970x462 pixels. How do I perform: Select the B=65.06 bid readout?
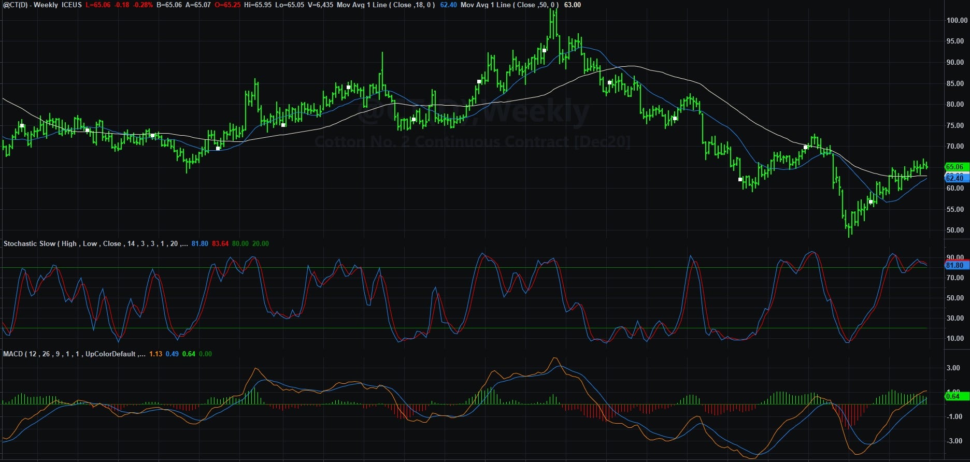pos(169,5)
